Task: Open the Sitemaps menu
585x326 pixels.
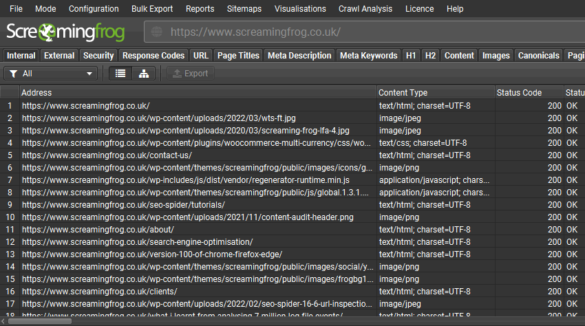Action: tap(244, 8)
